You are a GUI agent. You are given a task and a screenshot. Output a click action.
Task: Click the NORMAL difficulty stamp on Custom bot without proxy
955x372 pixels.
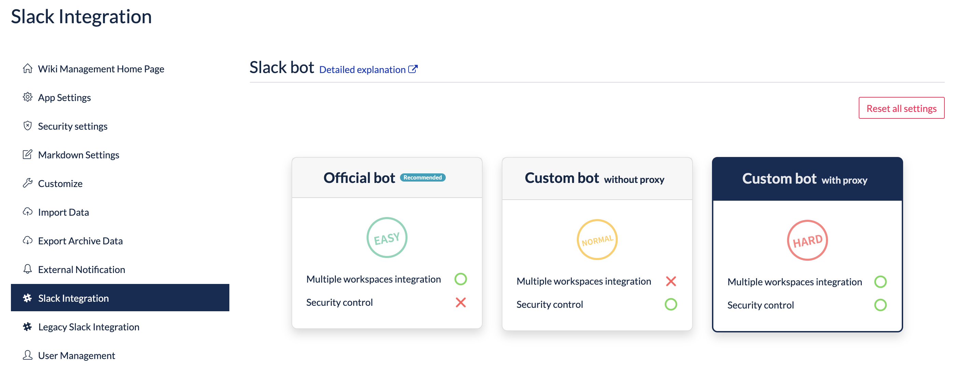597,240
